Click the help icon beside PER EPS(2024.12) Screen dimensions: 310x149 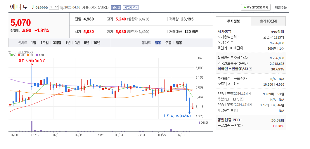pyautogui.click(x=249, y=94)
